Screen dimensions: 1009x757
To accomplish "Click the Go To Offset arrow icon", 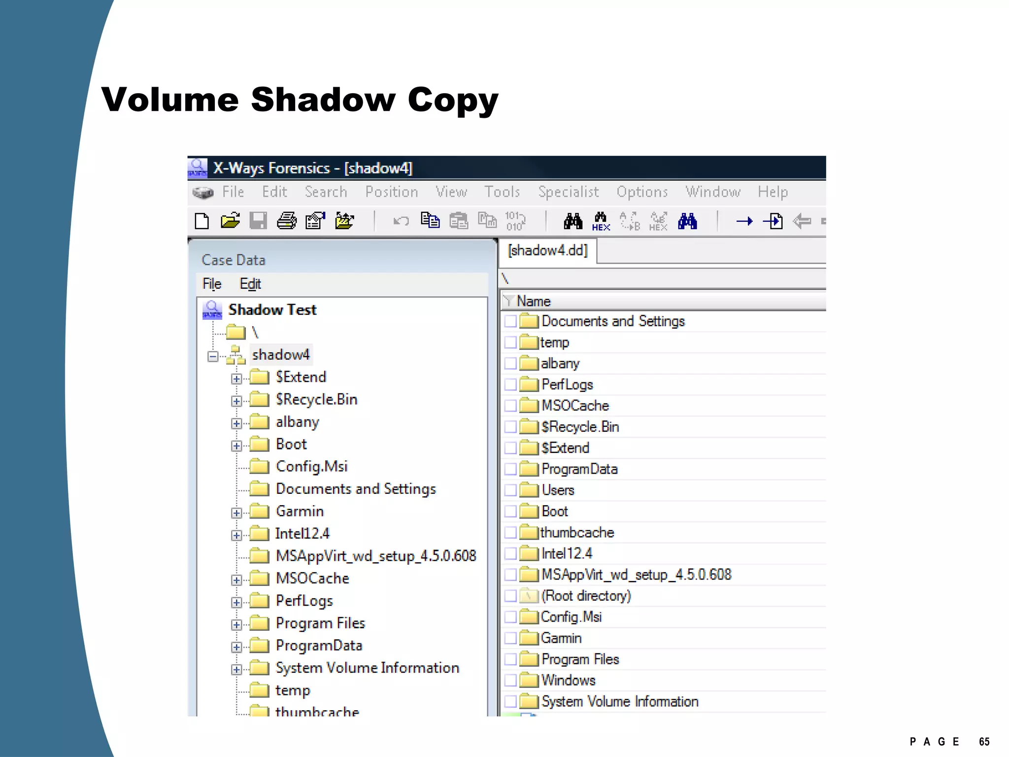I will pyautogui.click(x=744, y=221).
